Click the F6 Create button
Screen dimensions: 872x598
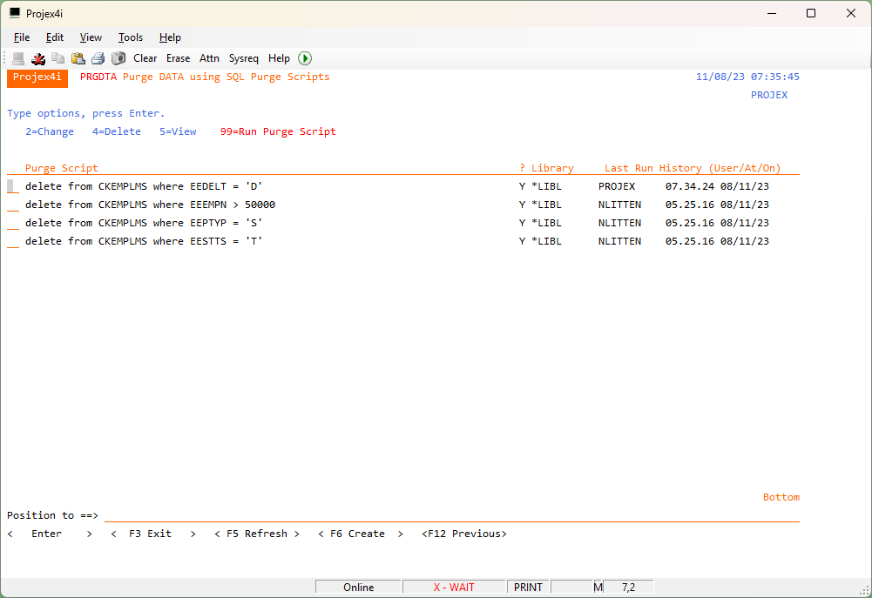click(x=361, y=534)
